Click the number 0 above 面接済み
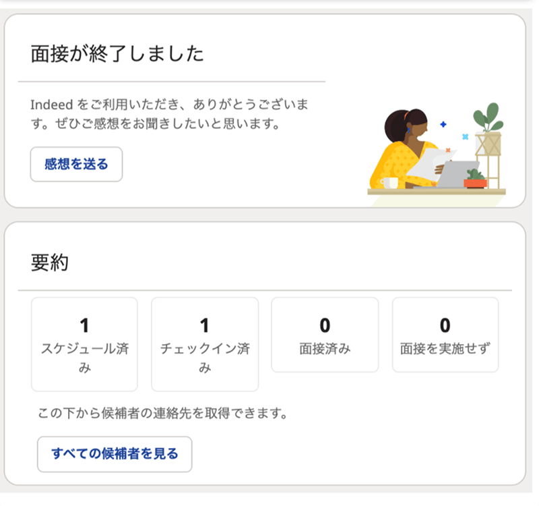Screen dimensions: 539x506 tap(325, 325)
